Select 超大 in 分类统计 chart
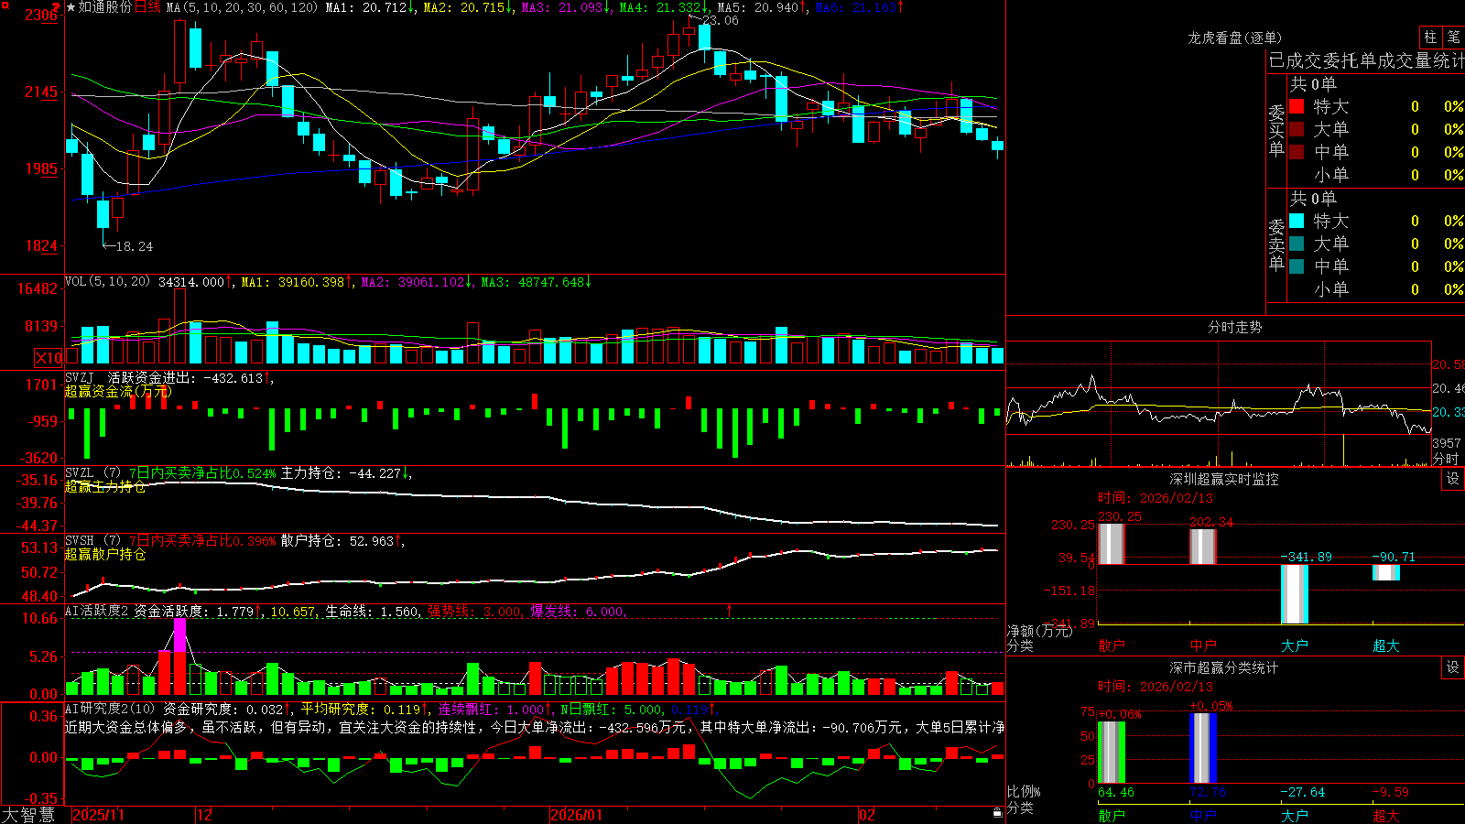1465x824 pixels. coord(1386,816)
